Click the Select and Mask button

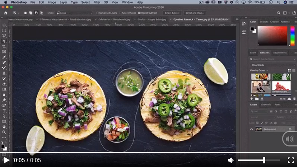pos(194,13)
